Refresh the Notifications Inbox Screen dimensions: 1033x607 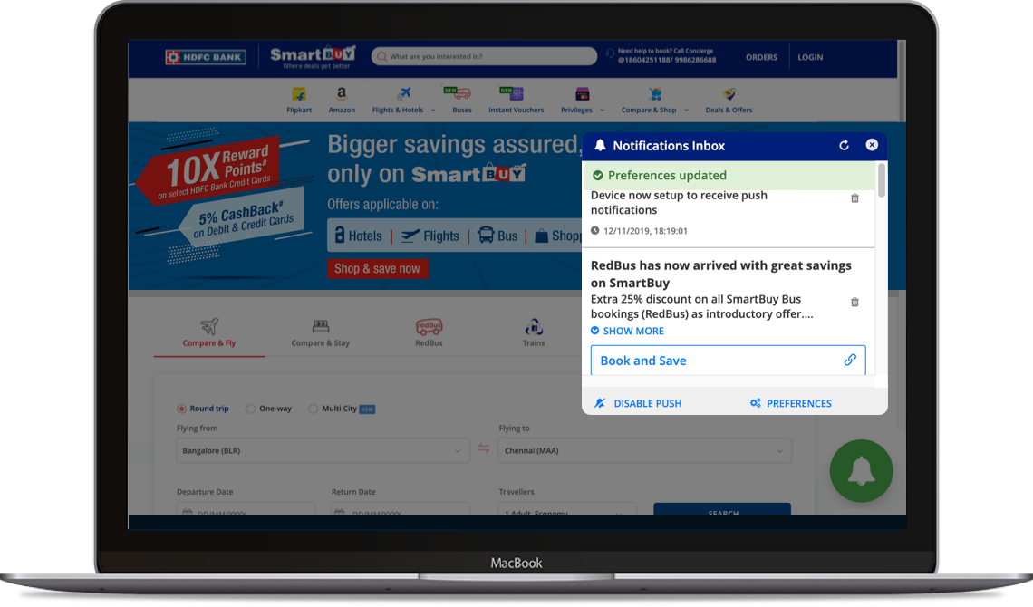pos(844,146)
